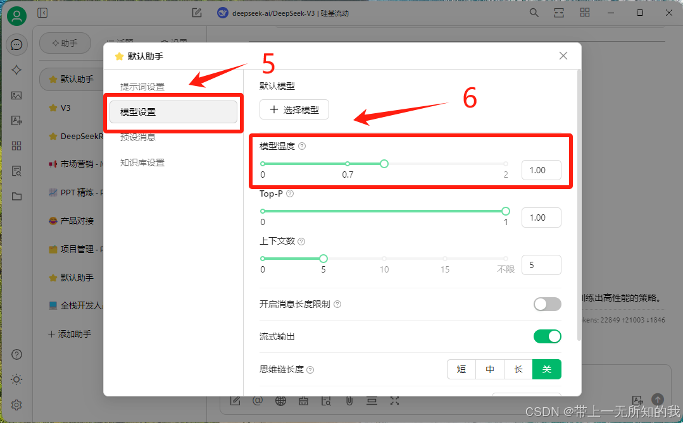
Task: Click the title bar grid icon
Action: click(x=584, y=13)
